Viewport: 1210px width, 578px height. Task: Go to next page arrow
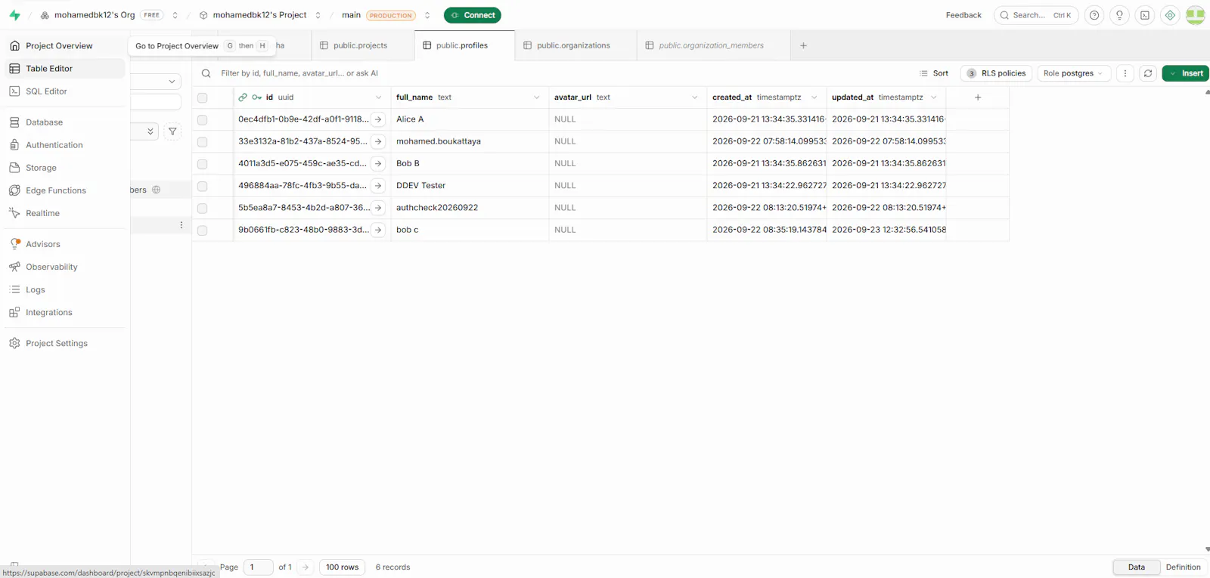[306, 567]
